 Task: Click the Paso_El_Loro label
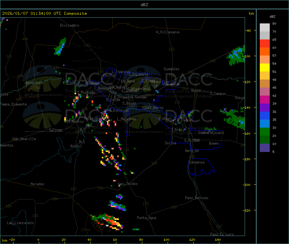tap(222, 234)
